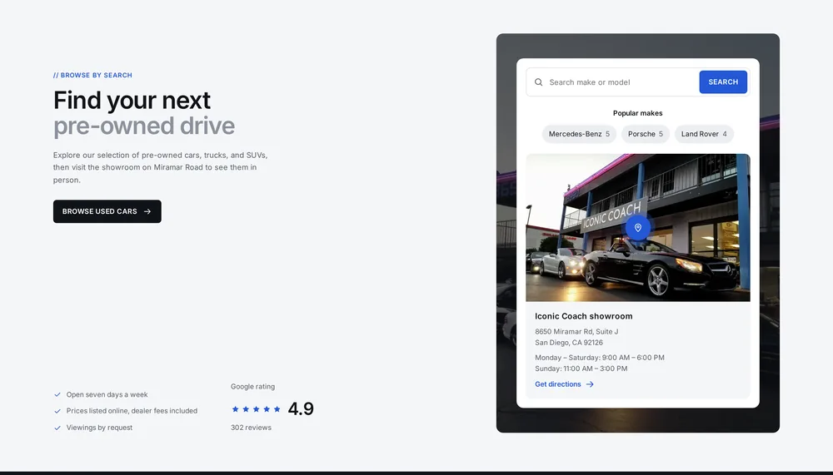Click the pre-owned drive headline text

144,126
